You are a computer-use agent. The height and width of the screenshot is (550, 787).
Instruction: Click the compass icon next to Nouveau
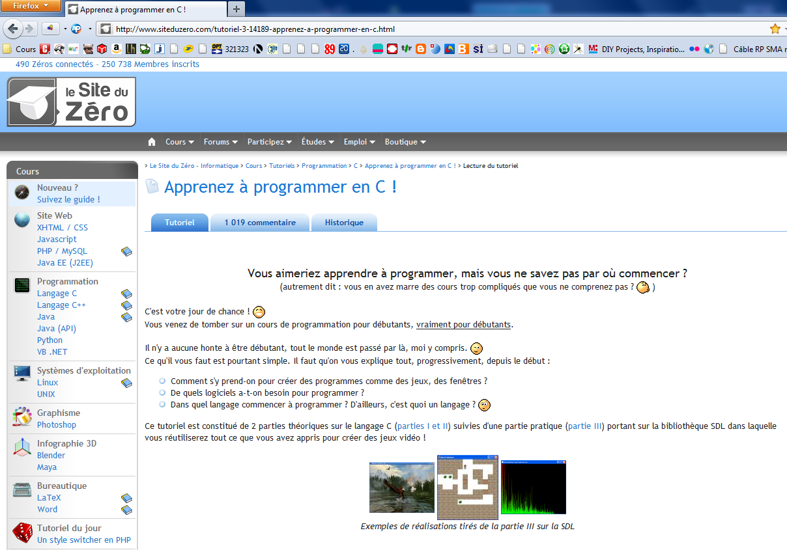(22, 193)
